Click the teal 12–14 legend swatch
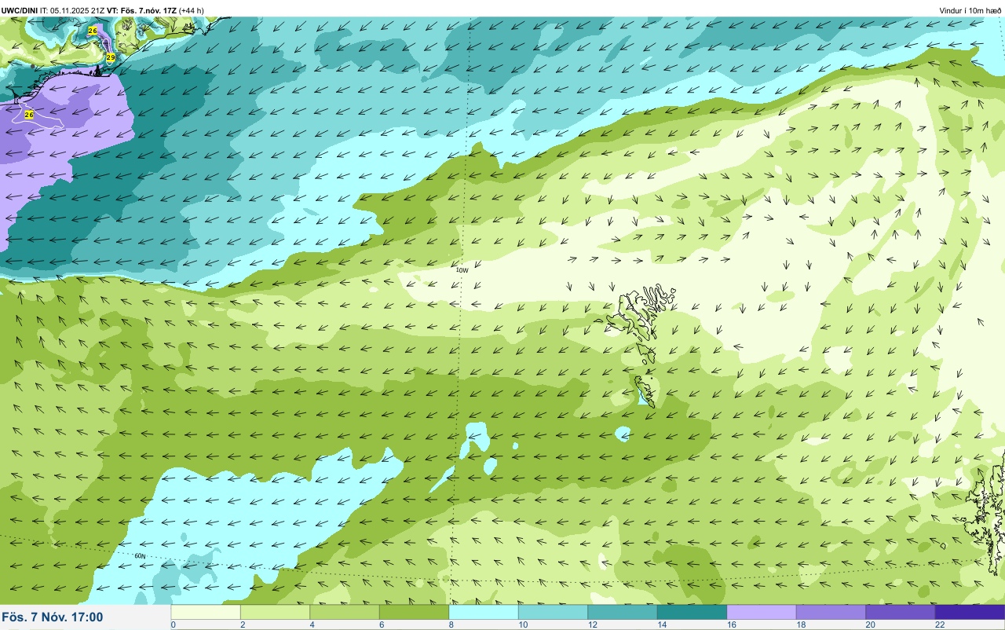 623,612
